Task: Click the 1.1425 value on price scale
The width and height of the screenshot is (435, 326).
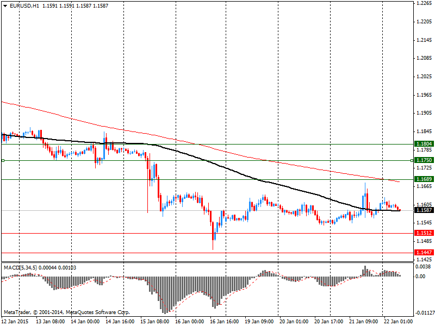Action: [425, 260]
